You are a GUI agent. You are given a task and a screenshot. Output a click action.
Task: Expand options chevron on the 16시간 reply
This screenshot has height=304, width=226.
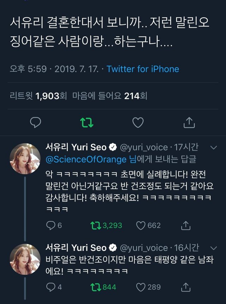click(213, 247)
